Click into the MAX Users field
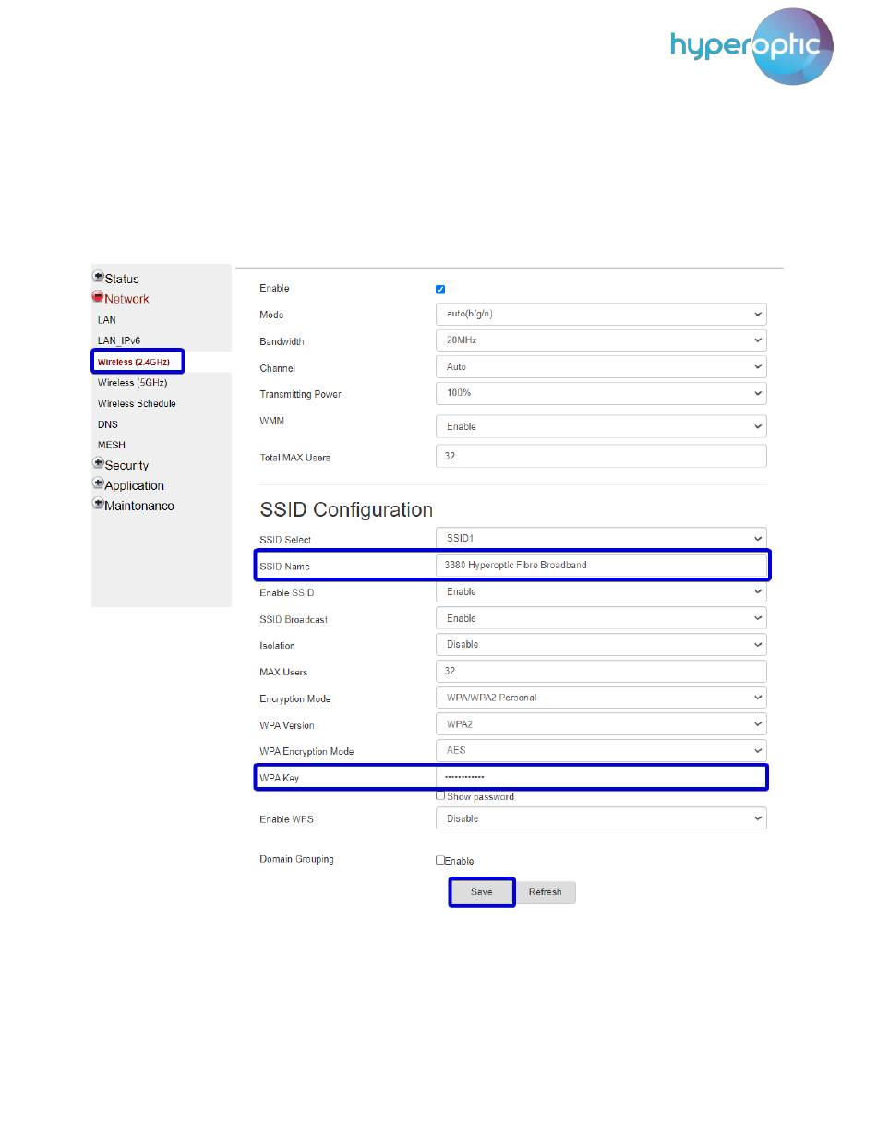This screenshot has height=1145, width=877. pyautogui.click(x=601, y=671)
